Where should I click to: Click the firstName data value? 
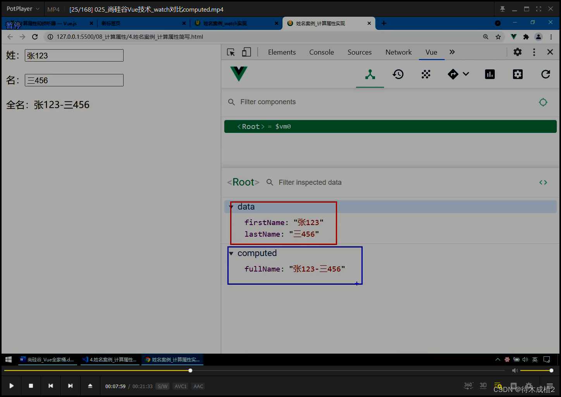point(308,222)
